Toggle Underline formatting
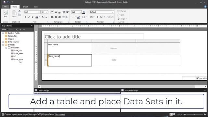 tap(32, 17)
